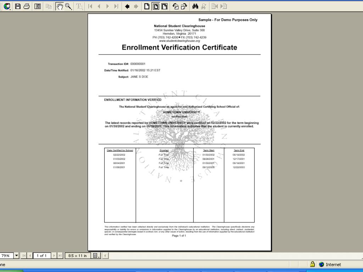This screenshot has width=363, height=272.
Task: Select the Zoom In magnifier tool
Action: (68, 6)
